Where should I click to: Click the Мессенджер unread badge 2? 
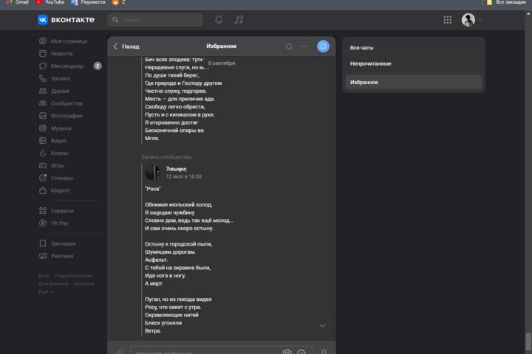pyautogui.click(x=98, y=66)
